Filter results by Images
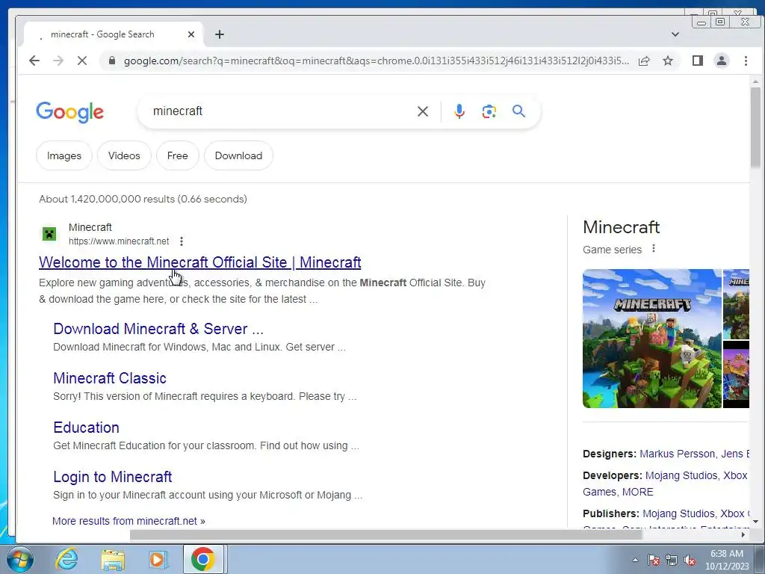The width and height of the screenshot is (765, 574). (x=64, y=155)
